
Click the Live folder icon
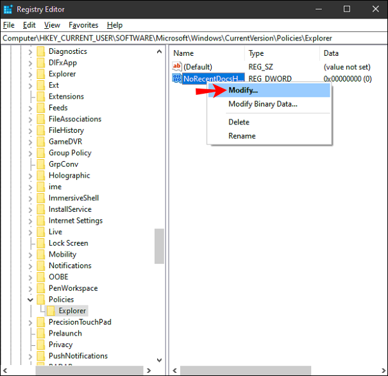41,232
